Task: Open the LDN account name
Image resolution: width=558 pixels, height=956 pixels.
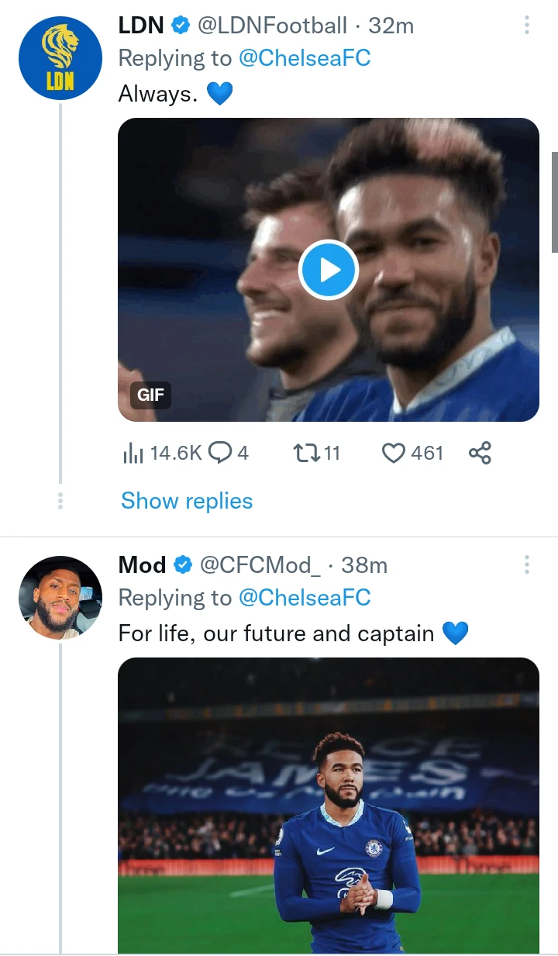Action: pyautogui.click(x=141, y=26)
